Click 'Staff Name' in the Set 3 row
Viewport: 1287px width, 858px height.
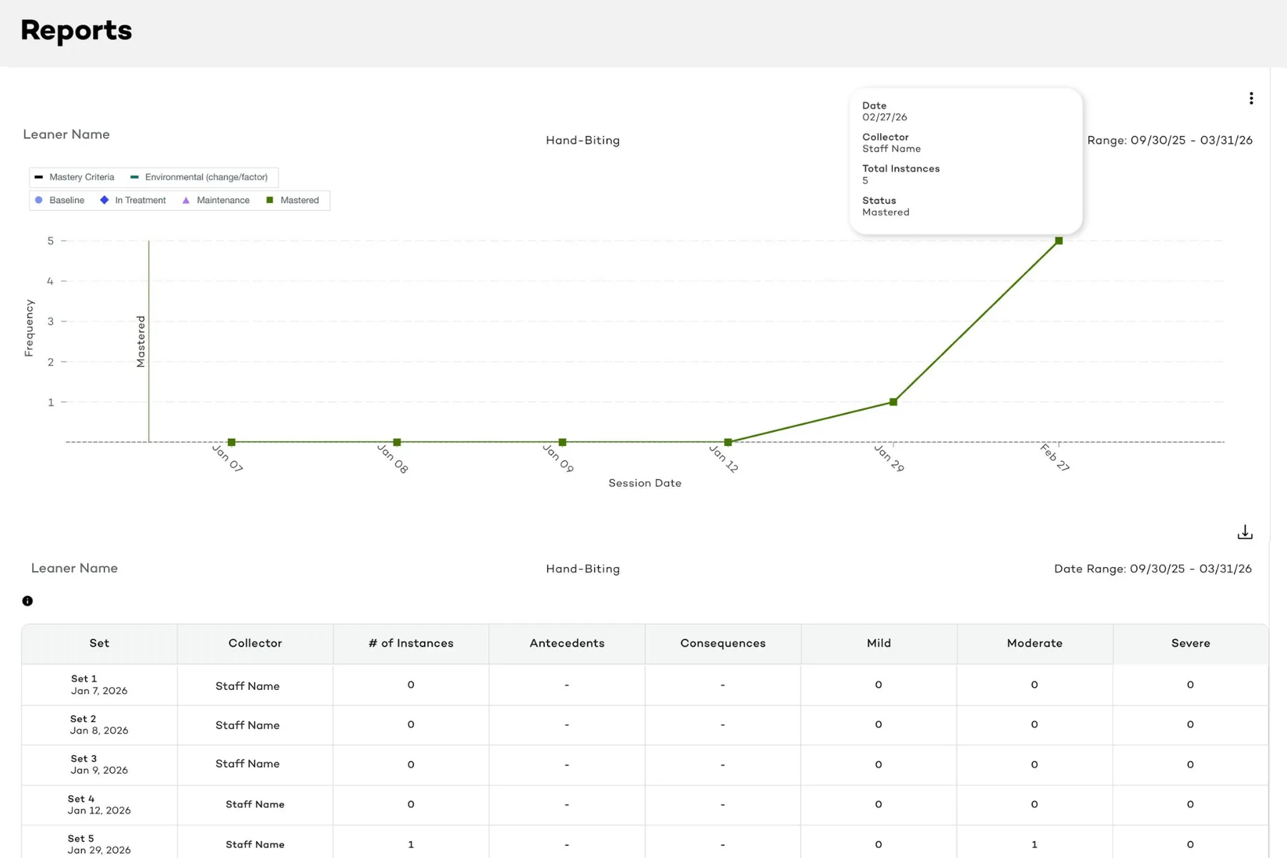(x=247, y=764)
